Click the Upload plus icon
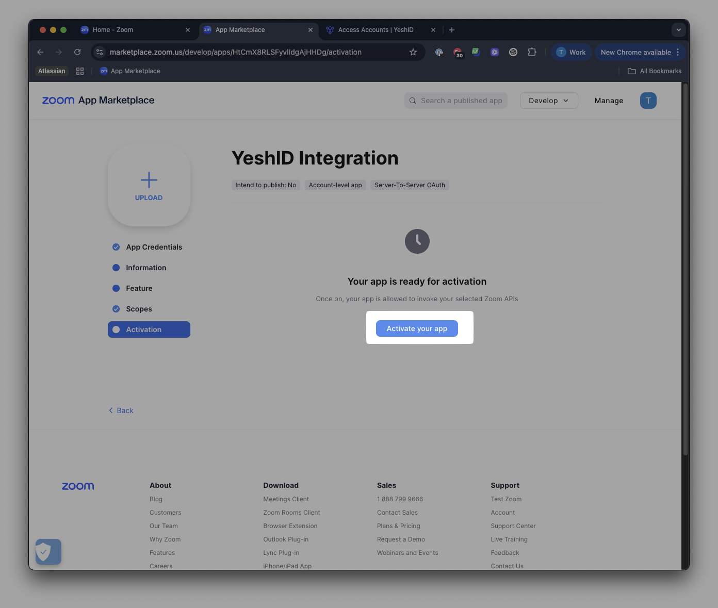 click(x=149, y=180)
